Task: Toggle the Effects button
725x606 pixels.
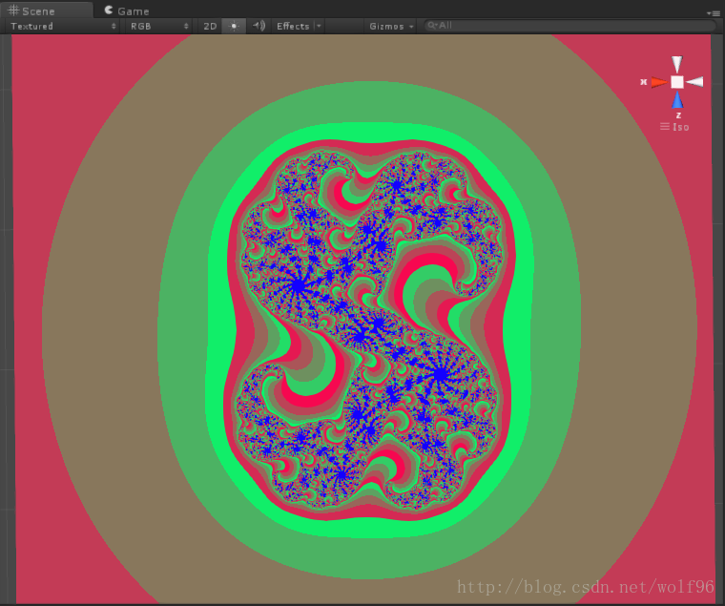Action: click(293, 27)
